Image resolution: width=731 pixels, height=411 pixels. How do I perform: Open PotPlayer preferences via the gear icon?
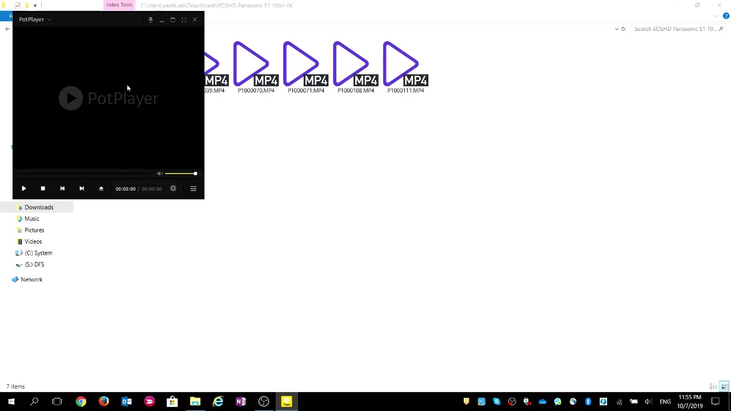pos(173,188)
